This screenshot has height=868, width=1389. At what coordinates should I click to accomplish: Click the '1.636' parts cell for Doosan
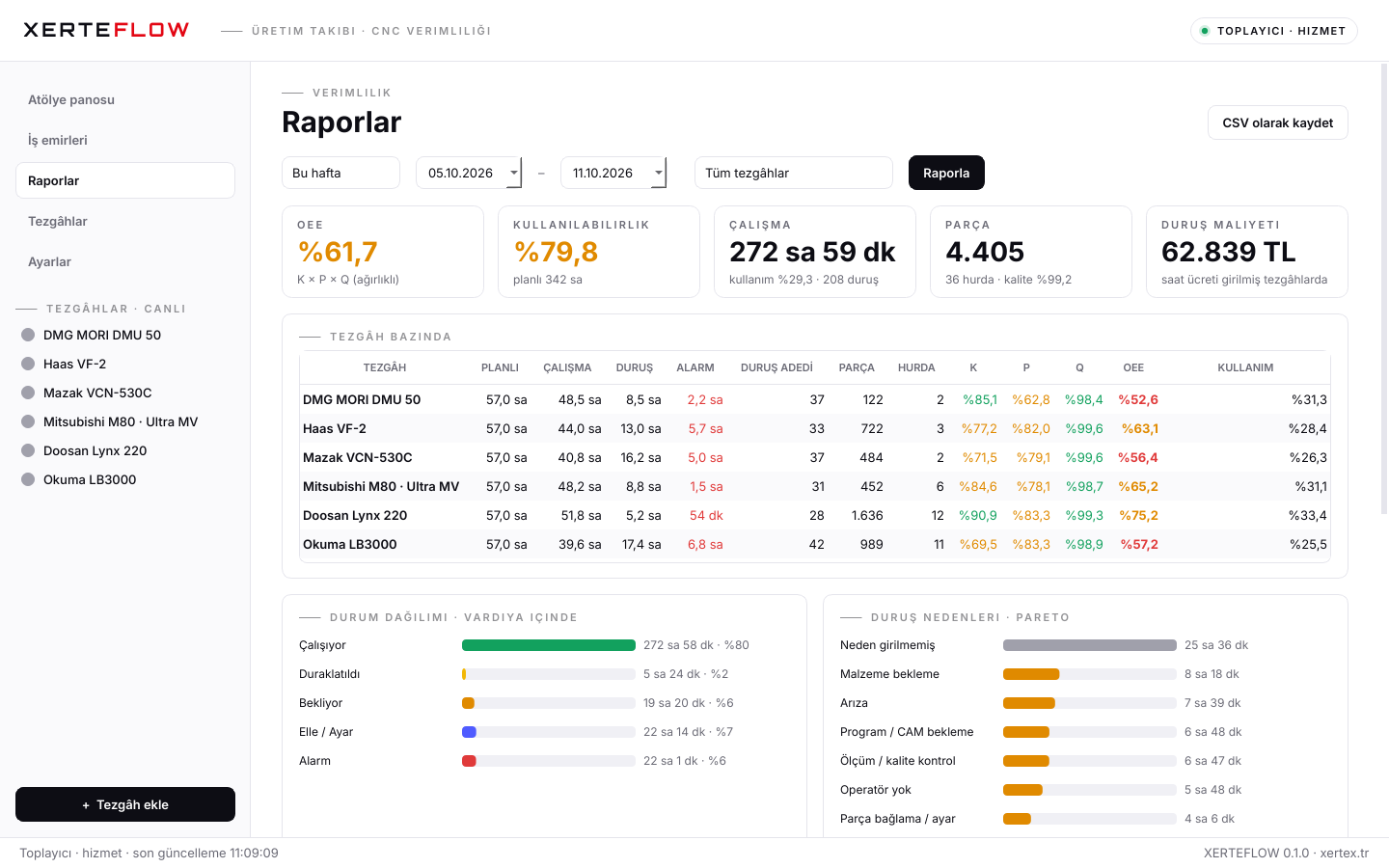pyautogui.click(x=867, y=515)
